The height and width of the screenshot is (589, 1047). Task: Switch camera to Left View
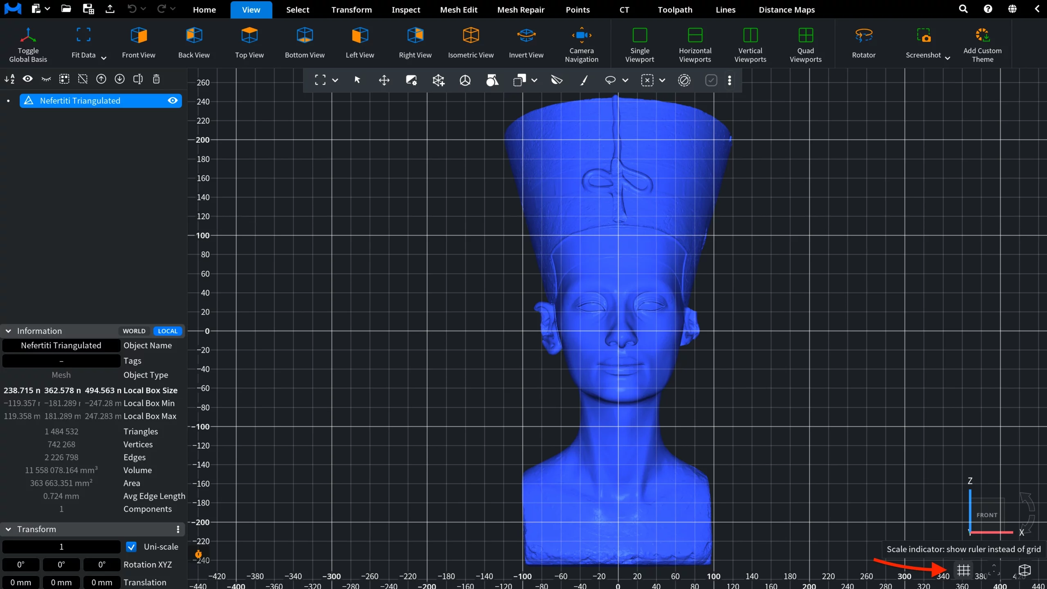pyautogui.click(x=360, y=36)
